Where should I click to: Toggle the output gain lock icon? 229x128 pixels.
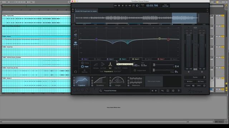(202, 72)
